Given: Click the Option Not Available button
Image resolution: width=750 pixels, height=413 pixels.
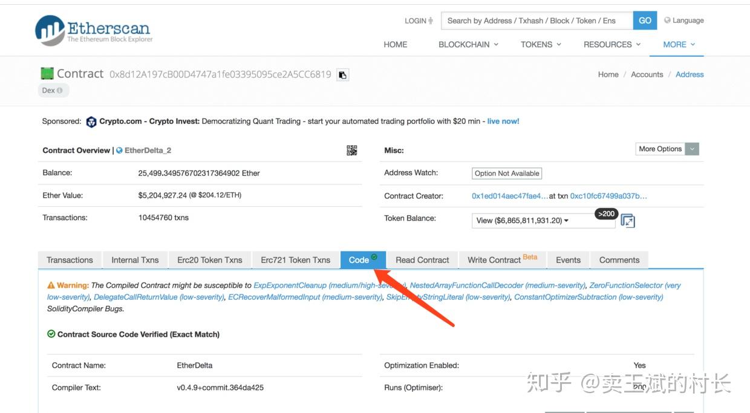Looking at the screenshot, I should (507, 174).
